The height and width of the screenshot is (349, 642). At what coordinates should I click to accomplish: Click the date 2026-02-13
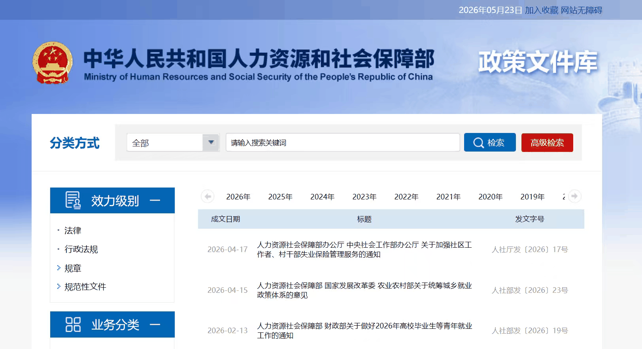tap(228, 331)
